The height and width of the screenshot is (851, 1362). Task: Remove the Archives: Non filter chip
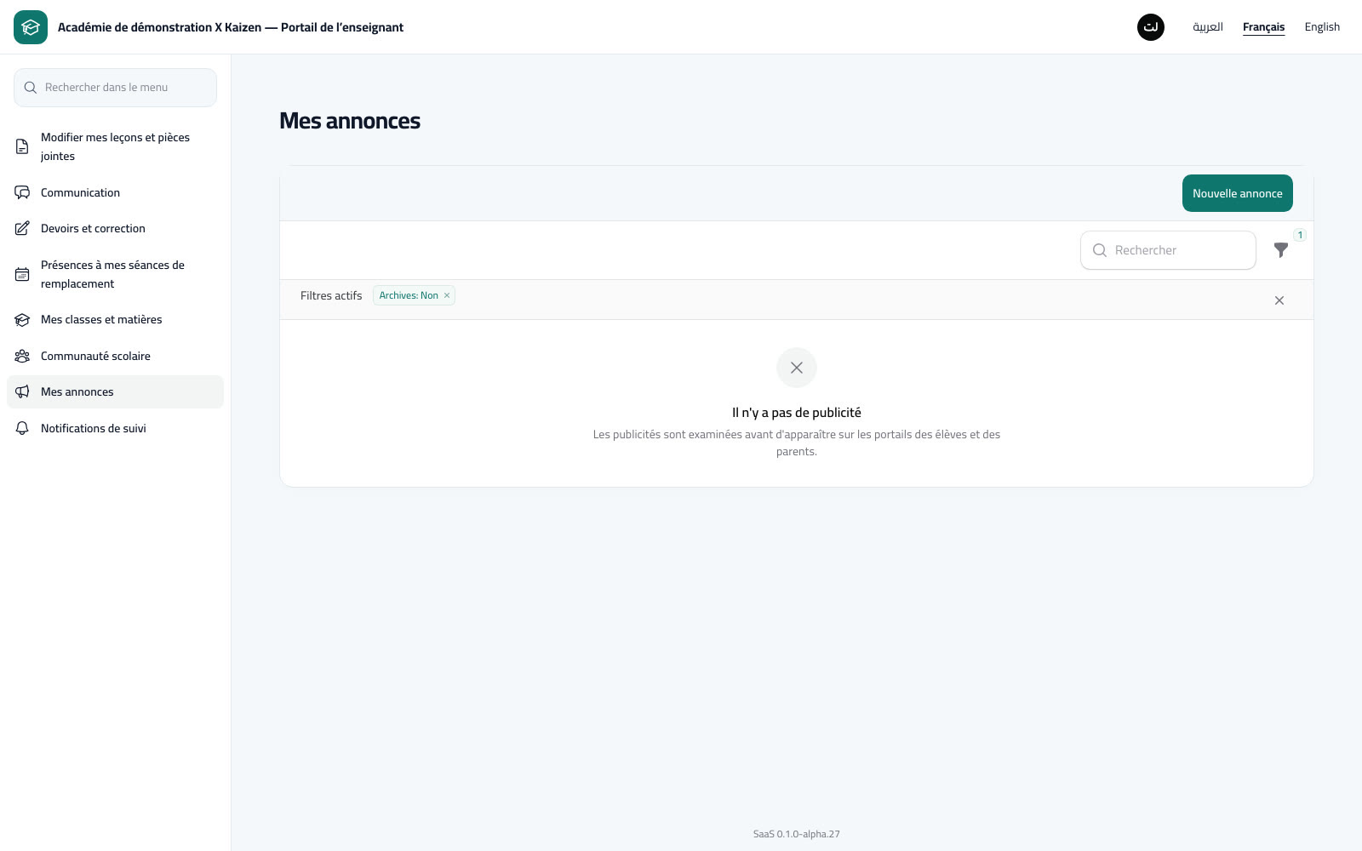447,295
